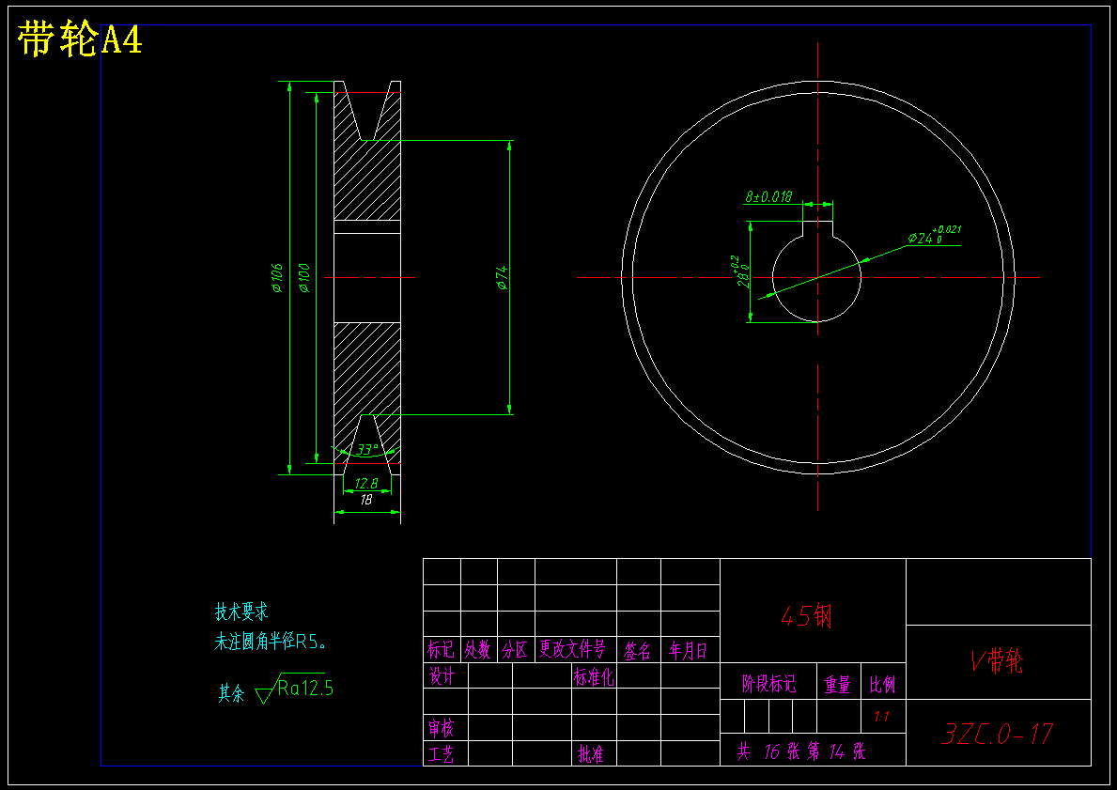Image resolution: width=1117 pixels, height=790 pixels.
Task: Pick the Ra12.5 roughness value
Action: 305,689
